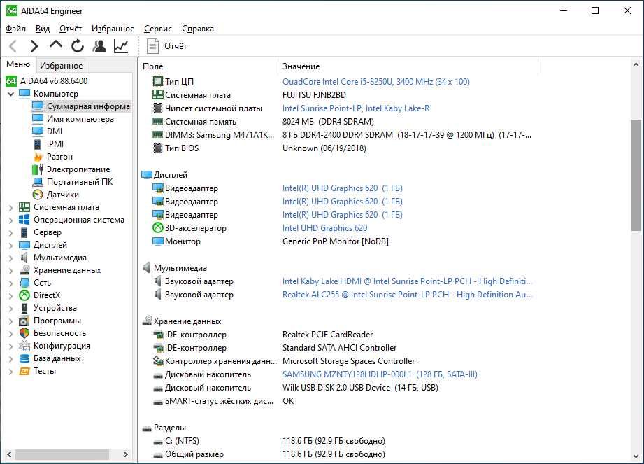Click the База данных database icon
This screenshot has width=644, height=464.
click(24, 358)
